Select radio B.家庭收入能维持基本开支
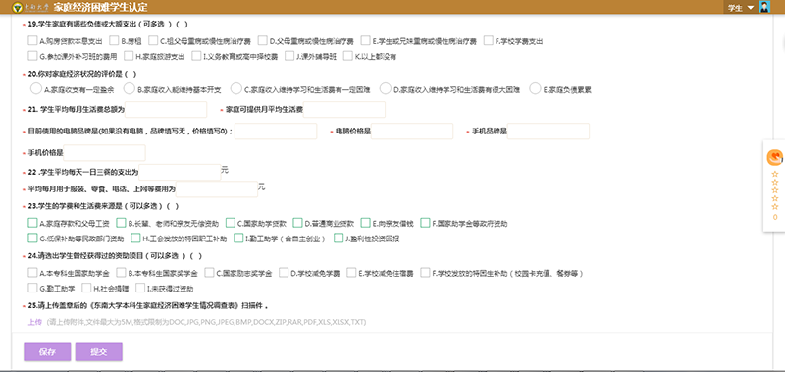785x372 pixels. pos(130,88)
